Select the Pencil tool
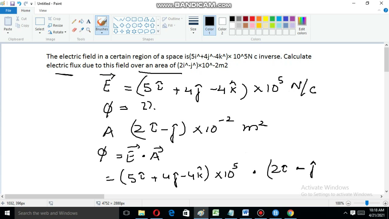The width and height of the screenshot is (389, 219). click(x=74, y=21)
